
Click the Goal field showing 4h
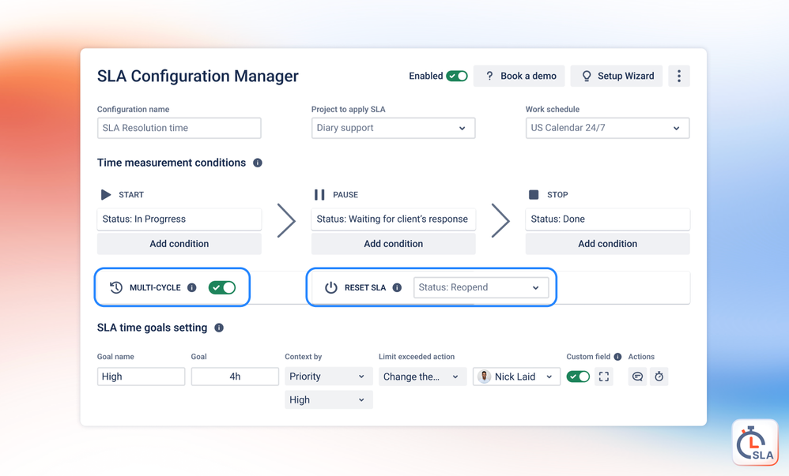[x=235, y=377]
